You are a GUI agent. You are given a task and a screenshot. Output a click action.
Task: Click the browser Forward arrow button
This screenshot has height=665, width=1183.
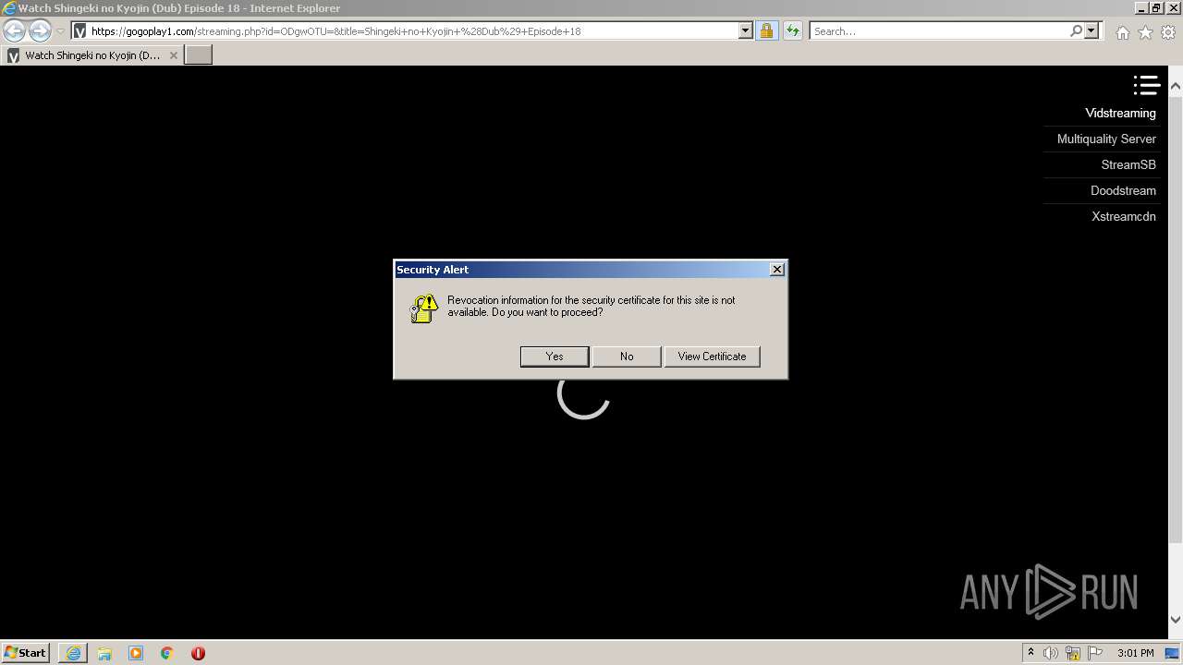[x=40, y=30]
